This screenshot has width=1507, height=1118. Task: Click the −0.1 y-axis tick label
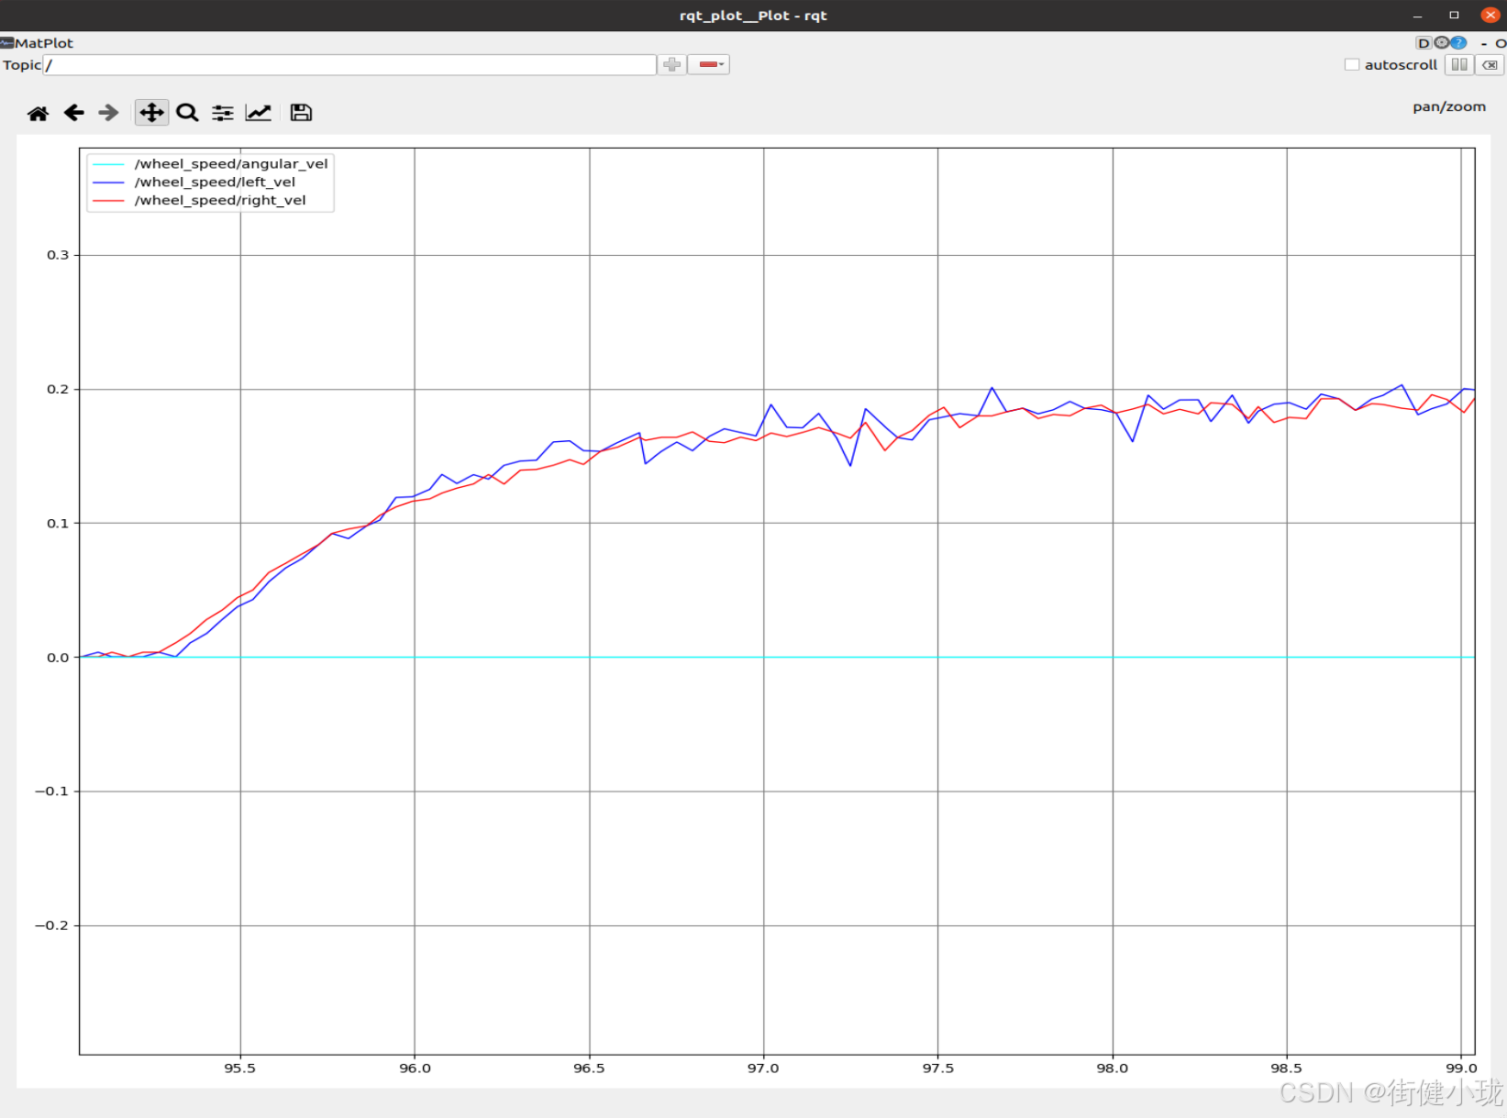coord(51,791)
